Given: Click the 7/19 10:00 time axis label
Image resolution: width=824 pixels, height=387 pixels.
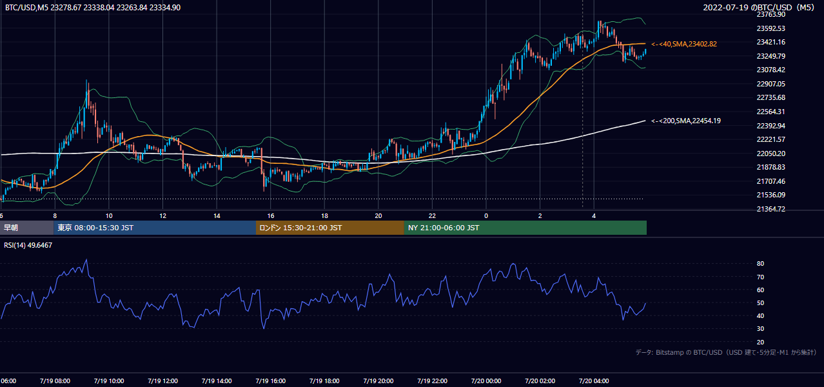Looking at the screenshot, I should point(108,381).
